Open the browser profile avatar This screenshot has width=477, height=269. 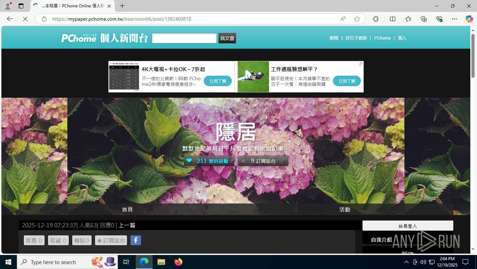8,6
